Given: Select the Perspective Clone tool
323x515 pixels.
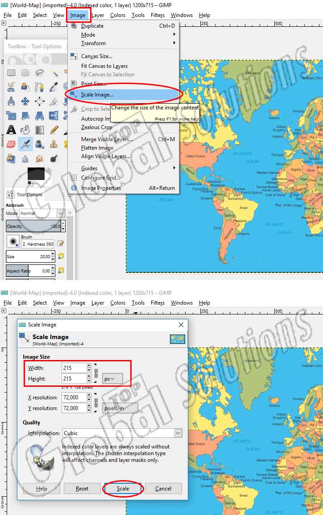Looking at the screenshot, I should point(11,159).
